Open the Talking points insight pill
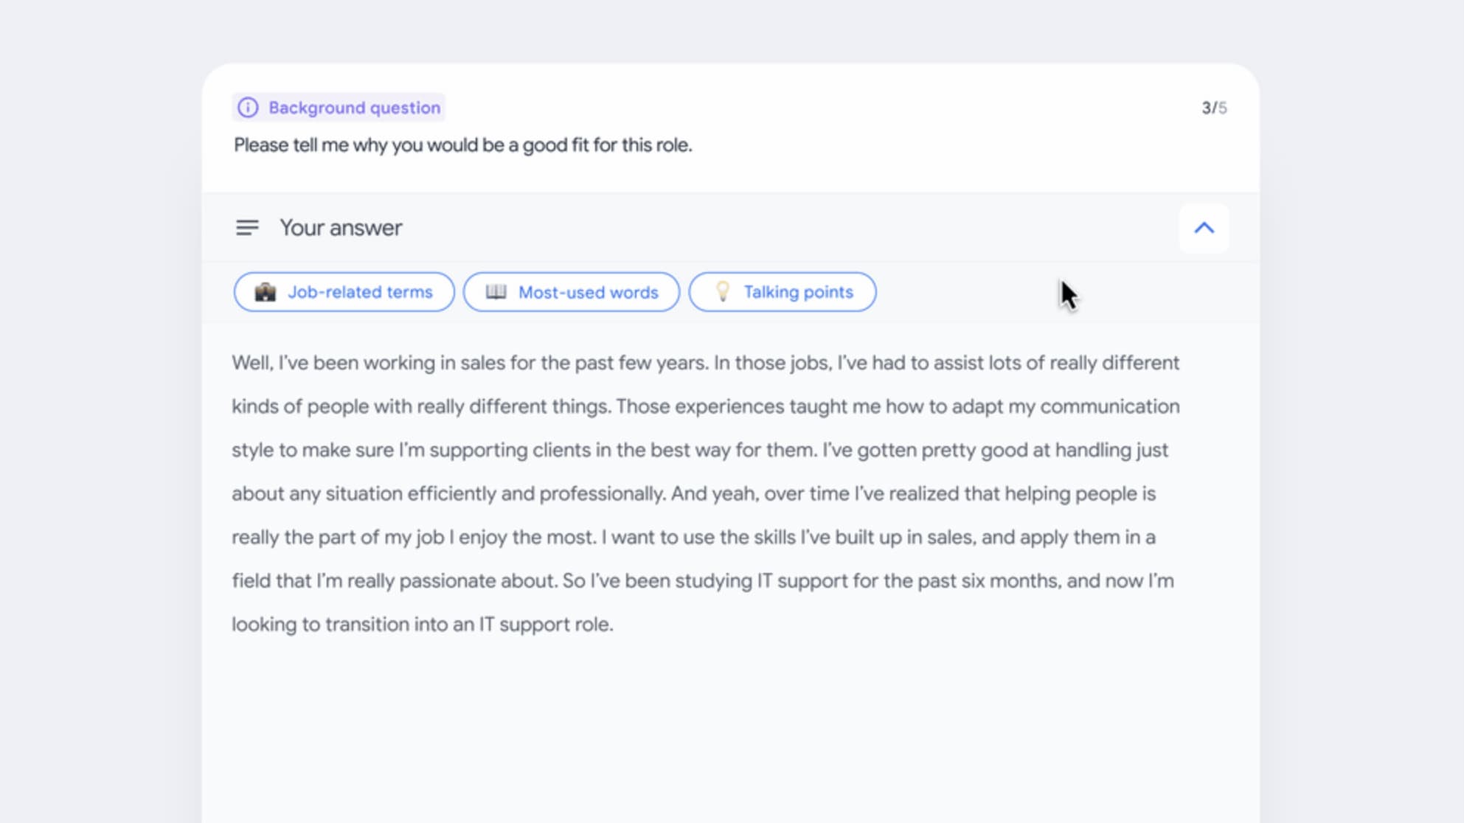Viewport: 1464px width, 823px height. click(x=782, y=292)
